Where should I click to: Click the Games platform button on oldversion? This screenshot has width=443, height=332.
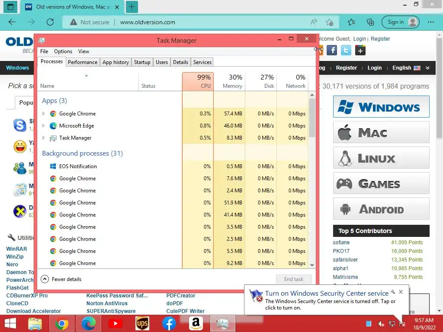(x=381, y=183)
